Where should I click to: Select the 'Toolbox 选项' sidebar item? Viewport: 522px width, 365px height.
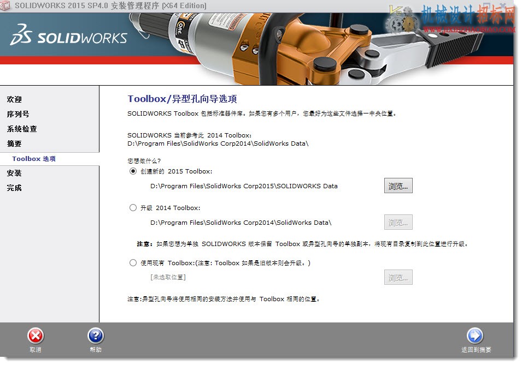point(34,159)
